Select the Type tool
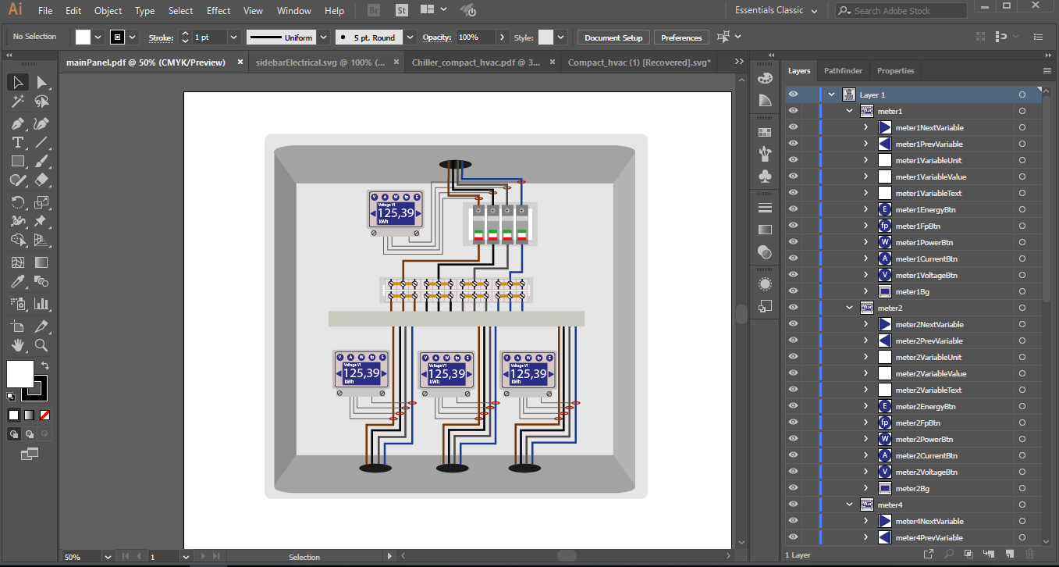 [x=18, y=142]
